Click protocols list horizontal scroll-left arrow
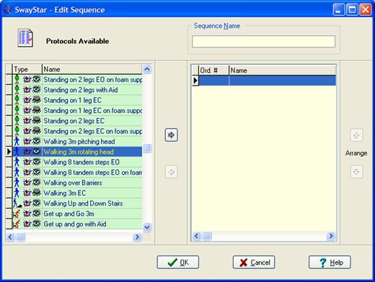The height and width of the screenshot is (282, 375). coord(10,237)
